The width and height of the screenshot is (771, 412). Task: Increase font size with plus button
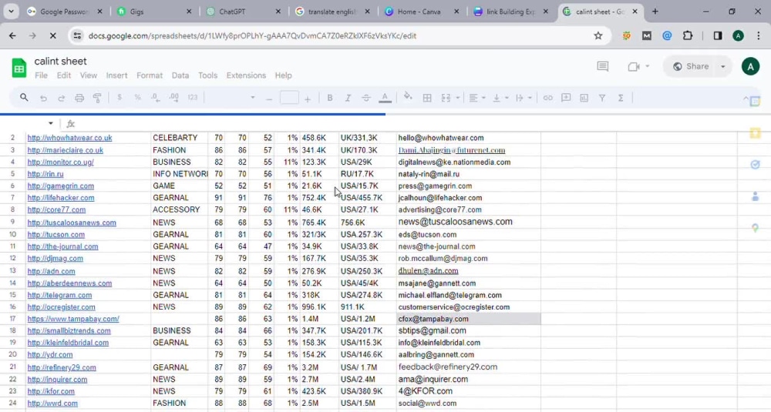pyautogui.click(x=308, y=99)
